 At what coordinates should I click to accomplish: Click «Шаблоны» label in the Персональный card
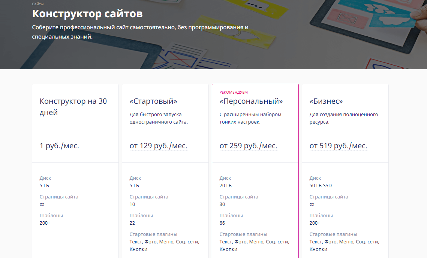(x=231, y=216)
